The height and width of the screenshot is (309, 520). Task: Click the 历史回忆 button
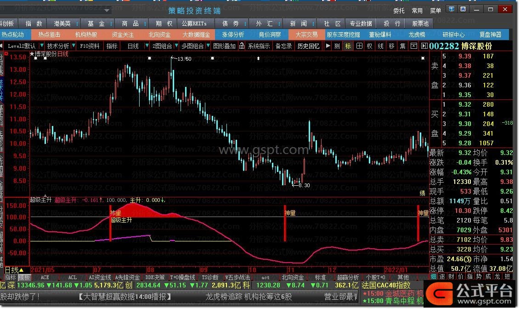coord(308,46)
